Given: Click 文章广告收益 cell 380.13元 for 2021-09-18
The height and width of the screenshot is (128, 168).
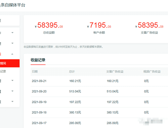Looking at the screenshot, I should click(x=113, y=112).
